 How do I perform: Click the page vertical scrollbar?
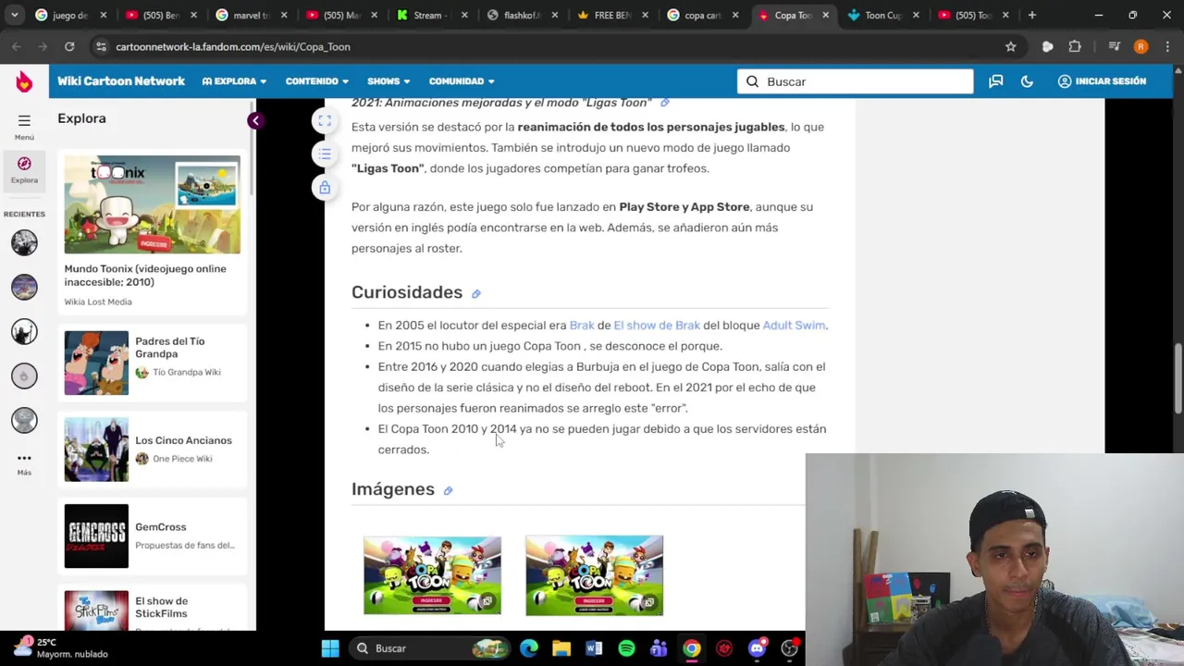pos(1178,379)
